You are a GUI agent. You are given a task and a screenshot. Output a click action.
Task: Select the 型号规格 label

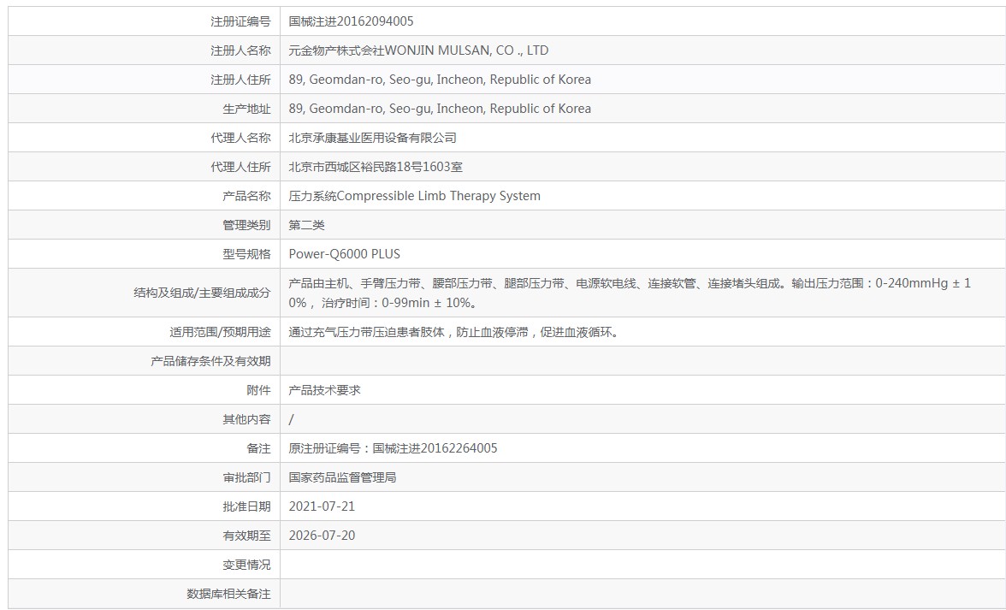(246, 254)
